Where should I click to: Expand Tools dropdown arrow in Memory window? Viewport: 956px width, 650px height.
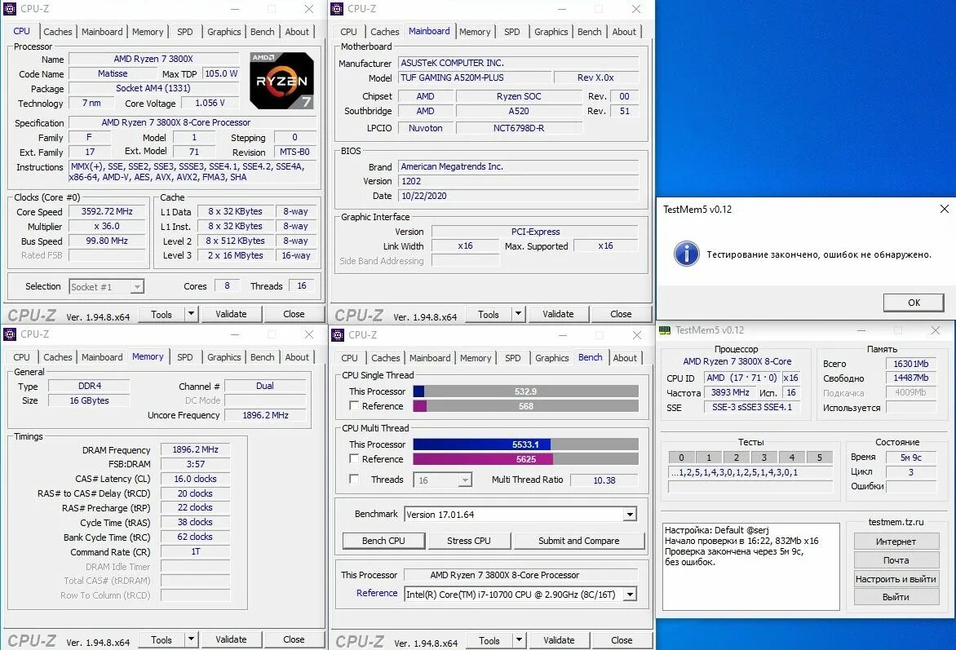click(x=191, y=639)
